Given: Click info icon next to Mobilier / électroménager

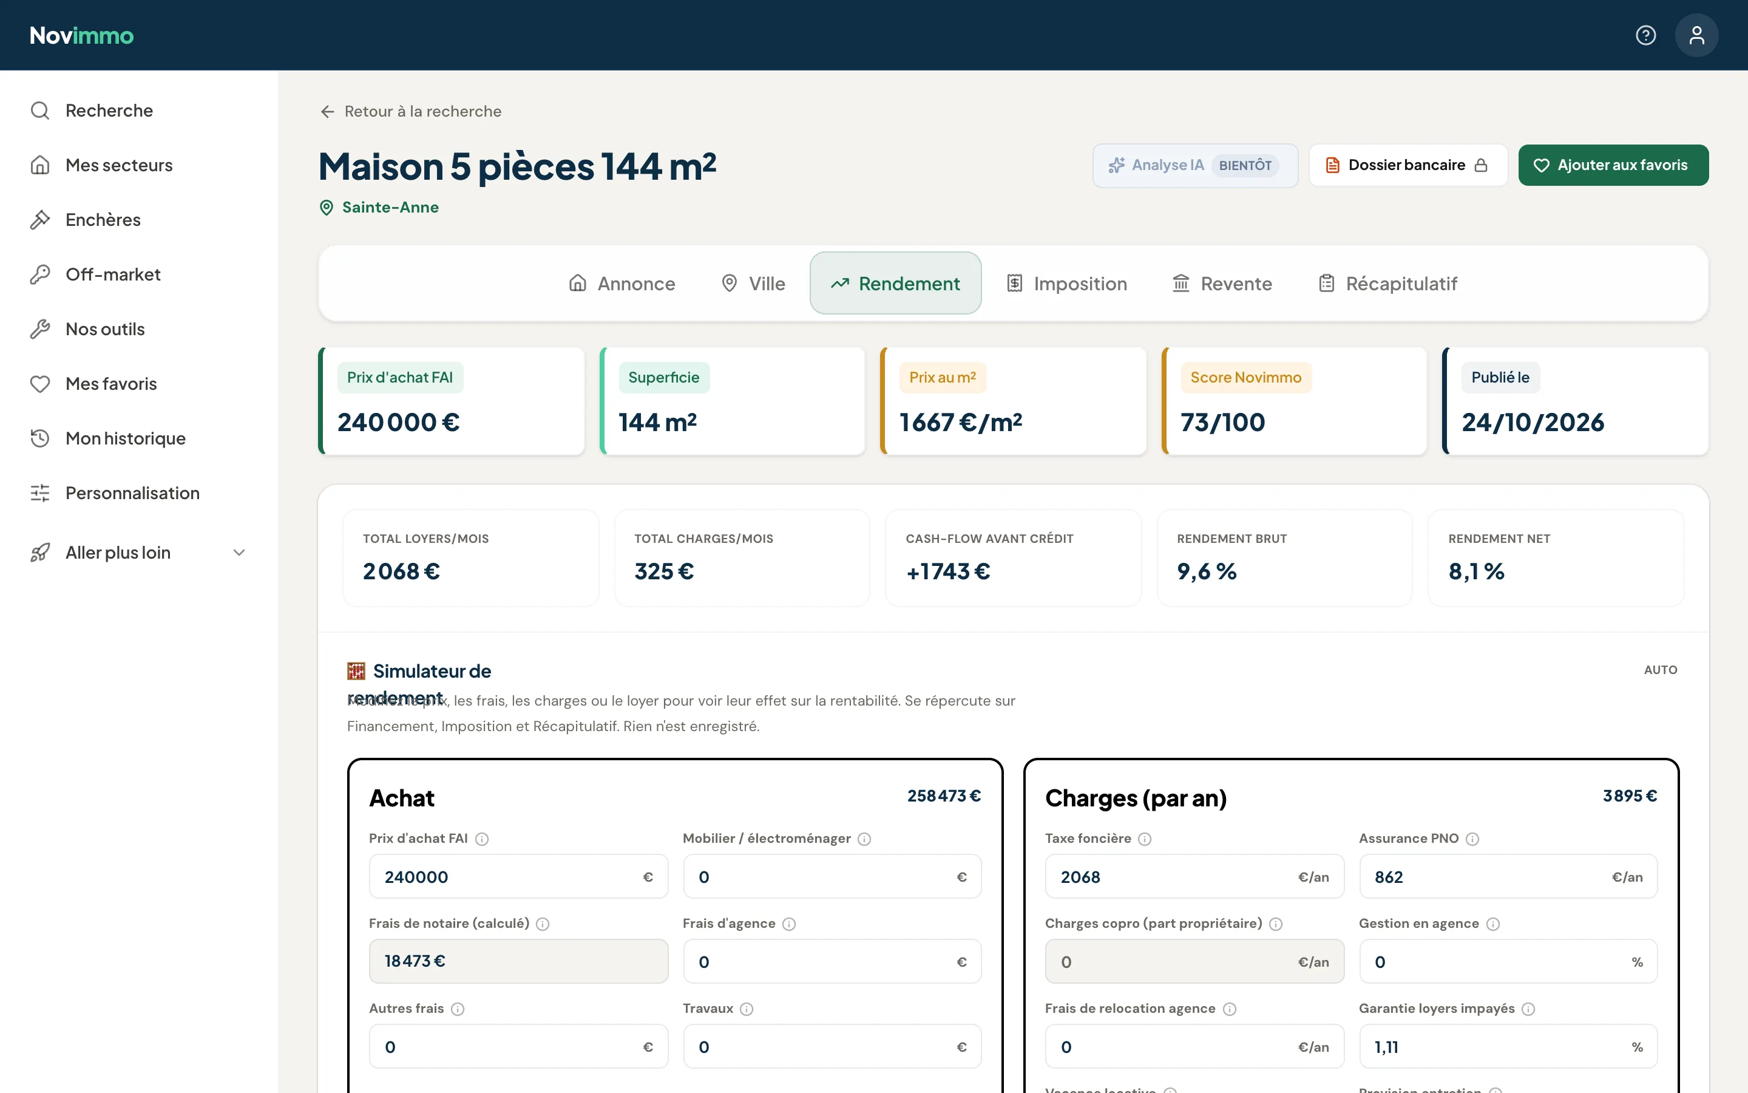Looking at the screenshot, I should pyautogui.click(x=864, y=839).
